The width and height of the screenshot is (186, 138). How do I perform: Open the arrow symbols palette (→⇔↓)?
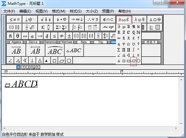click(x=77, y=19)
